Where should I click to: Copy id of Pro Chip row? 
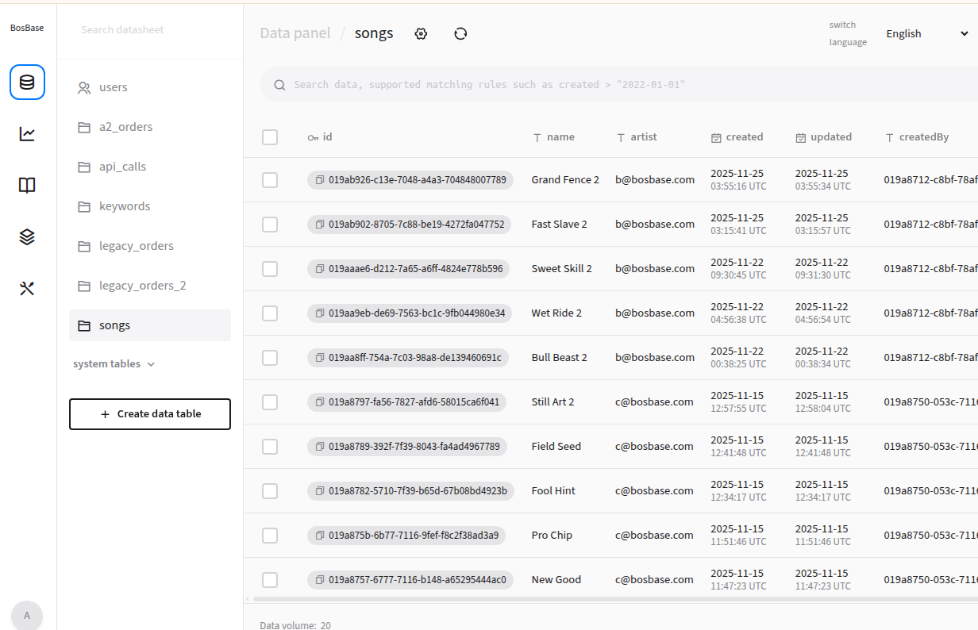tap(320, 536)
